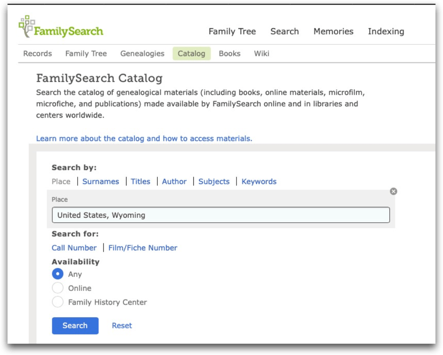Open the Search top navigation menu
This screenshot has width=443, height=355.
tap(285, 31)
